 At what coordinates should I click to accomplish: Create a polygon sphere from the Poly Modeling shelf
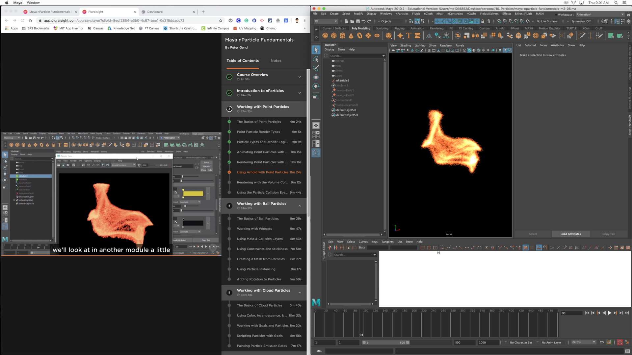325,35
